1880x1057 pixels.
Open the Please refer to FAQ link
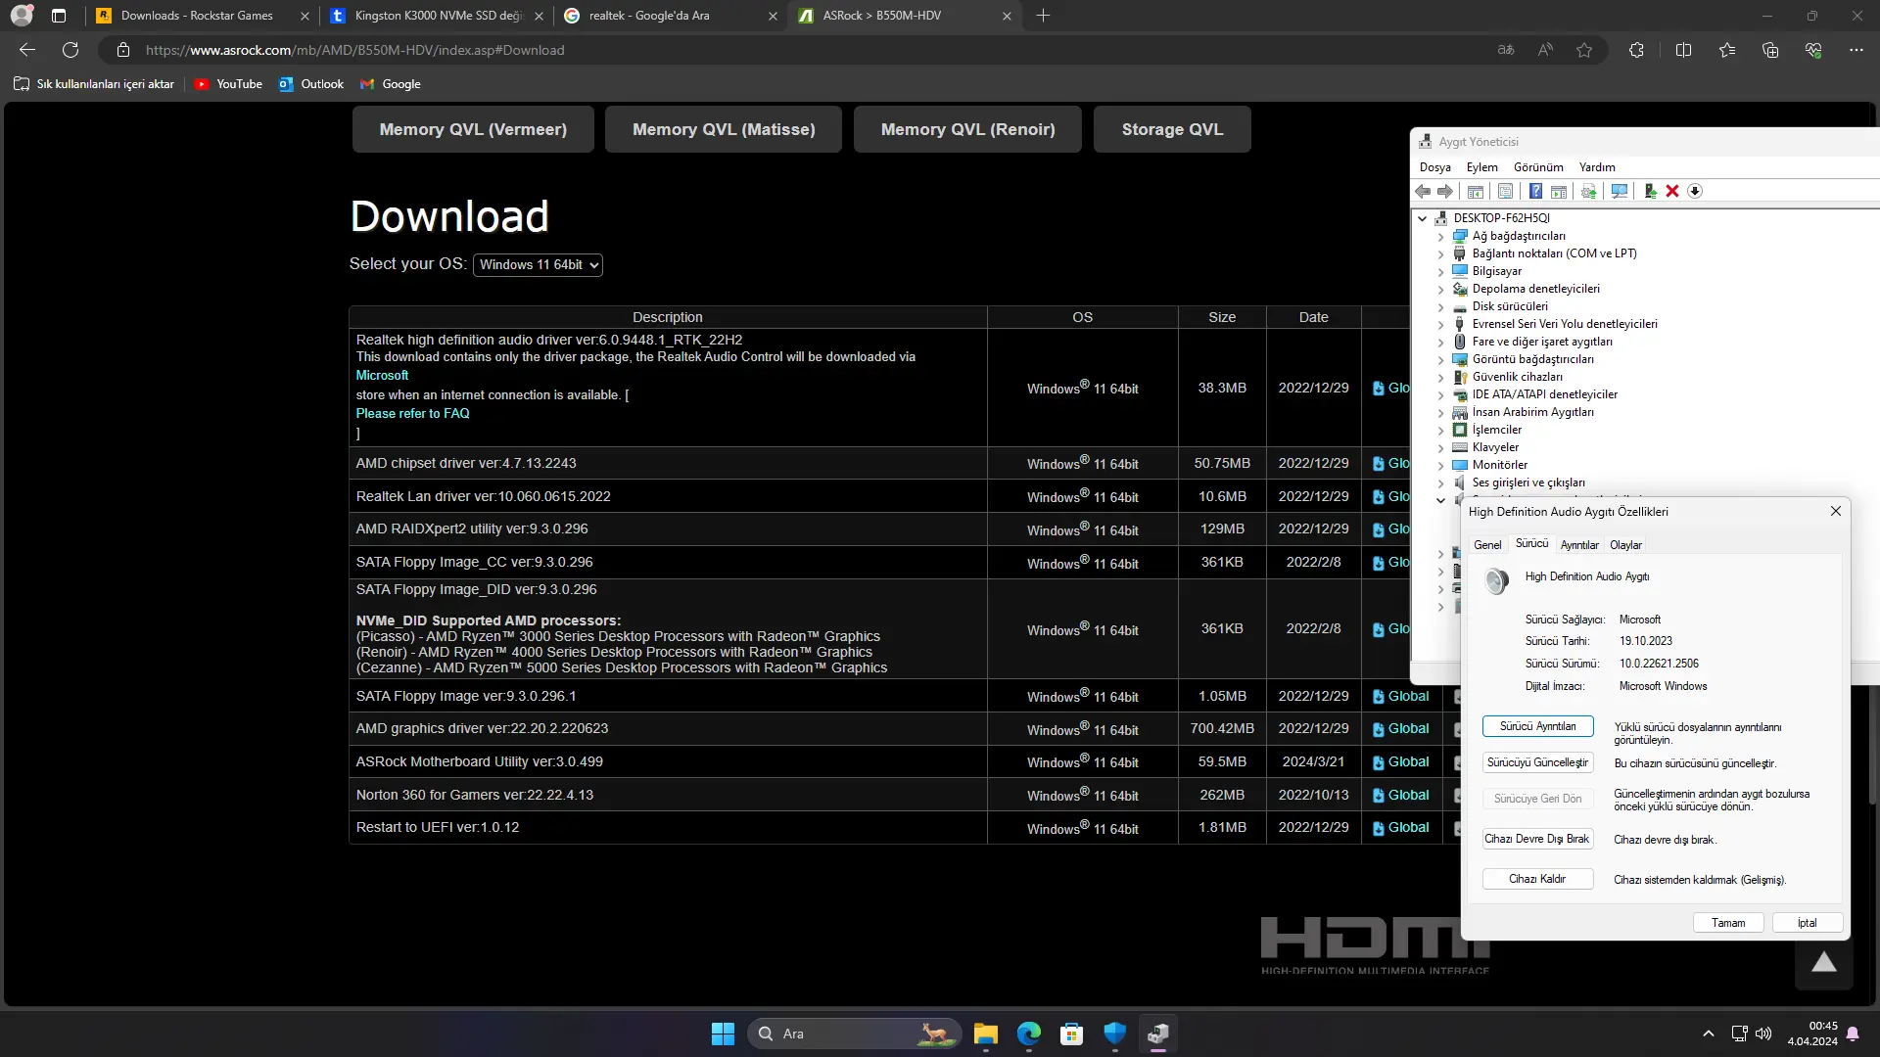tap(412, 414)
